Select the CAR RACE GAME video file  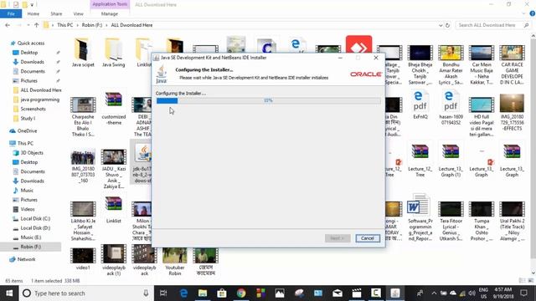click(x=512, y=65)
